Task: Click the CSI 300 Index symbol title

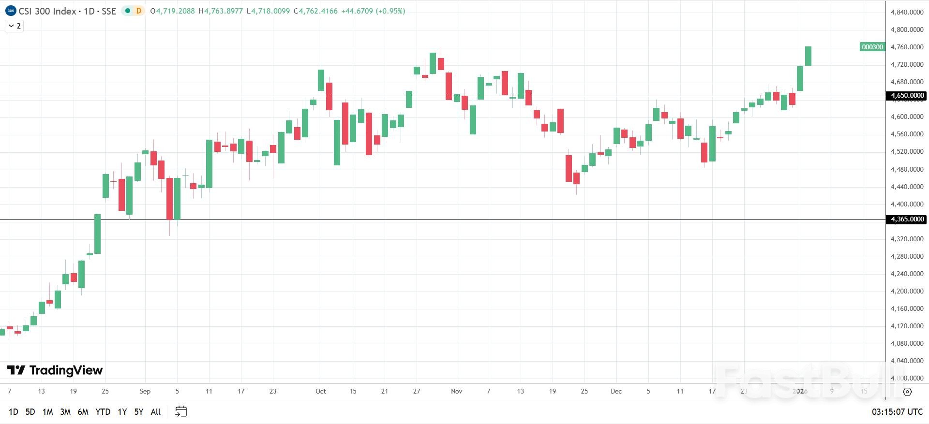Action: tap(47, 11)
